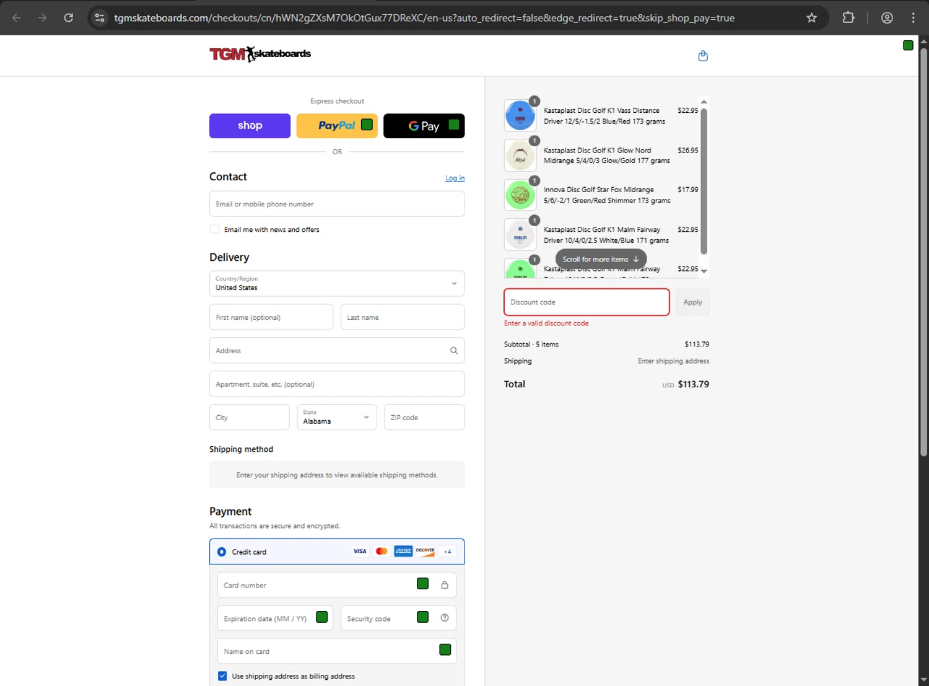Pay with Shop Pay express button

pyautogui.click(x=250, y=126)
